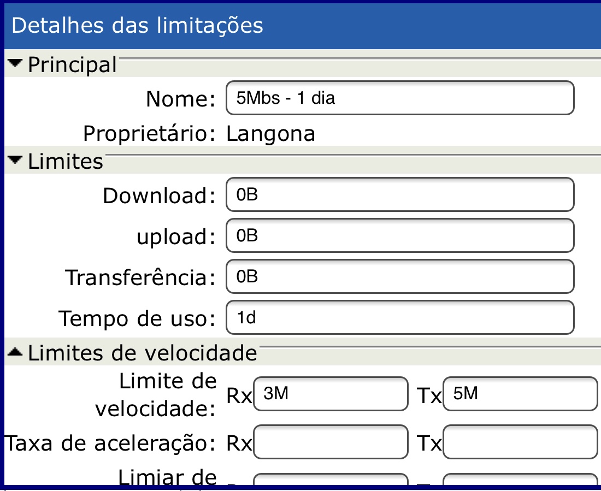601x491 pixels.
Task: Focus the Taxa de aceleração Tx field
Action: coord(520,442)
